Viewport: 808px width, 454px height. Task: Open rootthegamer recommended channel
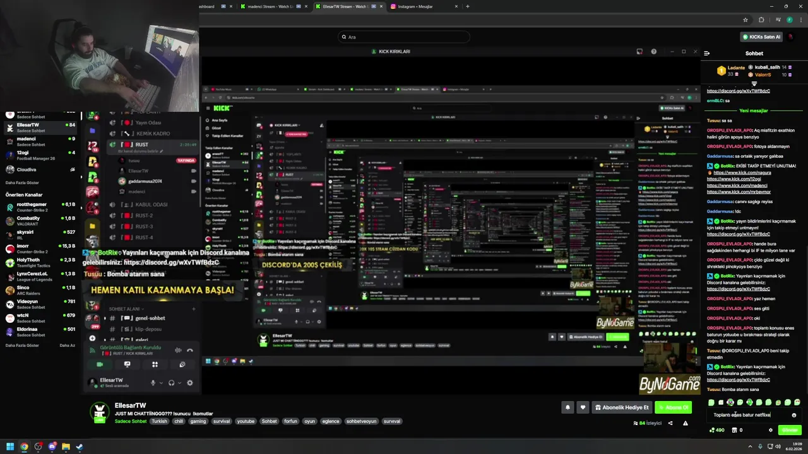pyautogui.click(x=40, y=207)
